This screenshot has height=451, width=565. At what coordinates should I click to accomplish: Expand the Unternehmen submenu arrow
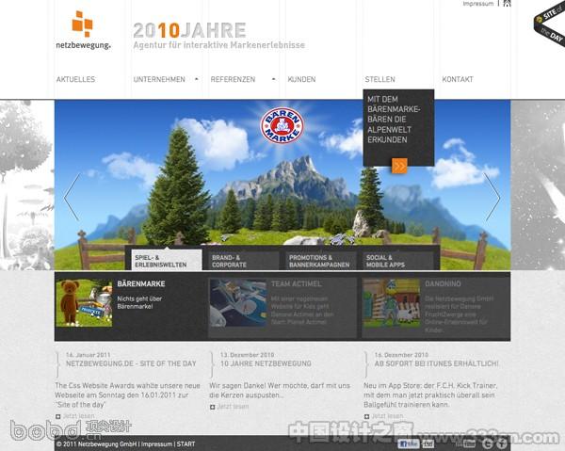(197, 79)
